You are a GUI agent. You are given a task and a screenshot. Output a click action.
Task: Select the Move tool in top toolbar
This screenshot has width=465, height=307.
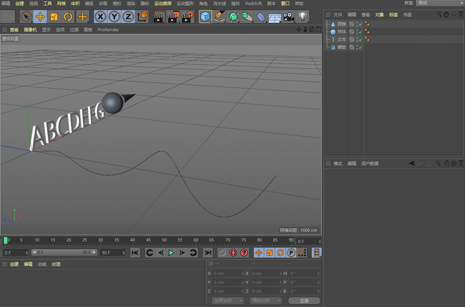(40, 17)
